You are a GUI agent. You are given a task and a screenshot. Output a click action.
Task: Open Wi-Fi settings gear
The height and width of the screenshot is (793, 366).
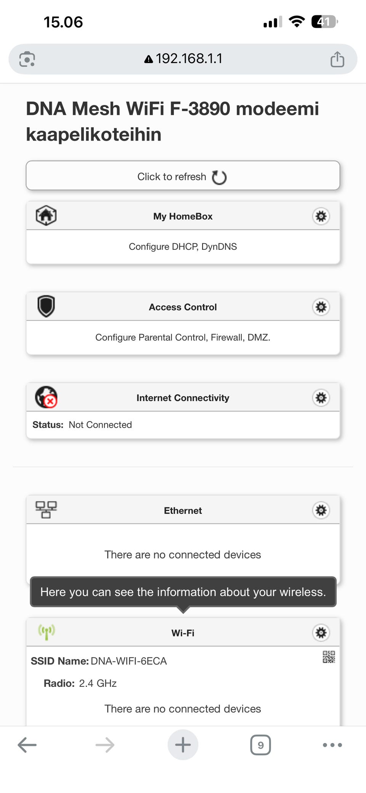coord(321,633)
